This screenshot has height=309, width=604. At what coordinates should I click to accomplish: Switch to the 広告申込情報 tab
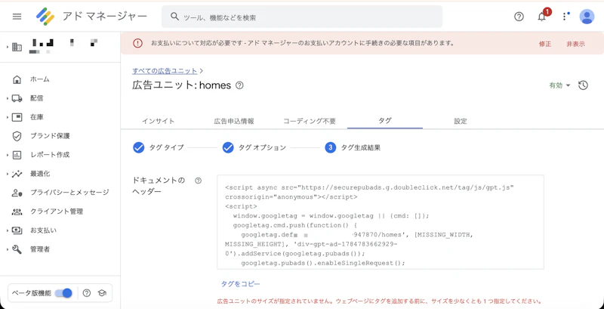click(x=234, y=121)
